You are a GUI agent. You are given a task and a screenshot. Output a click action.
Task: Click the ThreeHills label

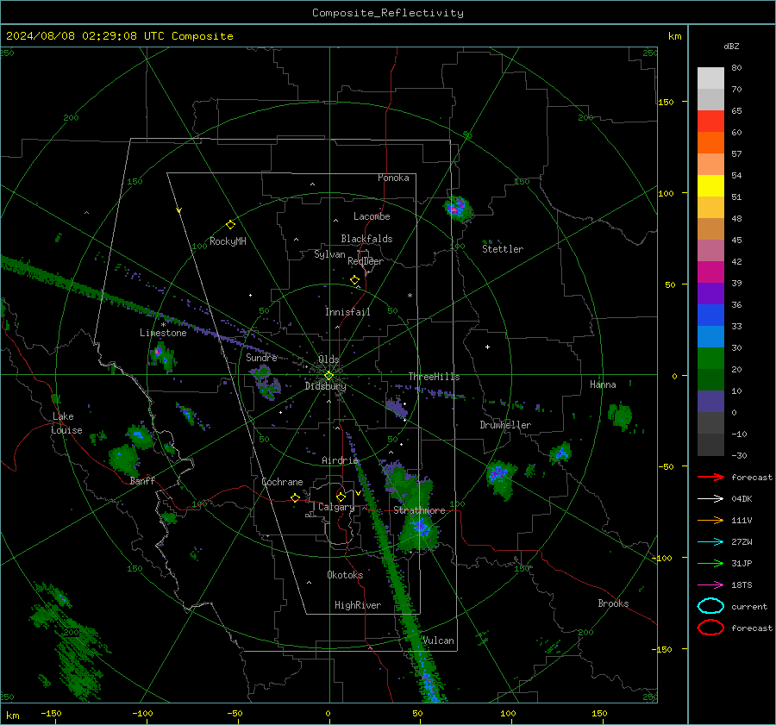[434, 377]
